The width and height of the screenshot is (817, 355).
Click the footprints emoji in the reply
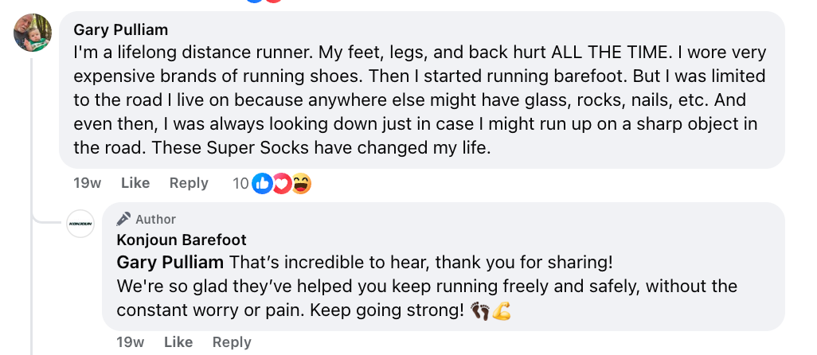(x=480, y=310)
